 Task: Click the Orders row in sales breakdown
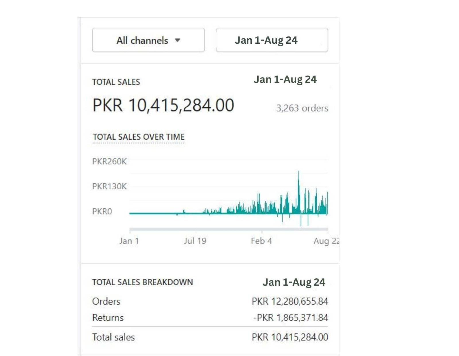pos(106,301)
